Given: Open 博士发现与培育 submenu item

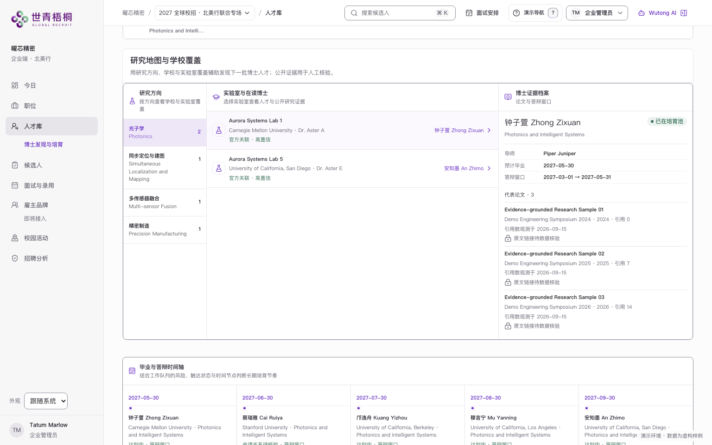Looking at the screenshot, I should click(44, 145).
